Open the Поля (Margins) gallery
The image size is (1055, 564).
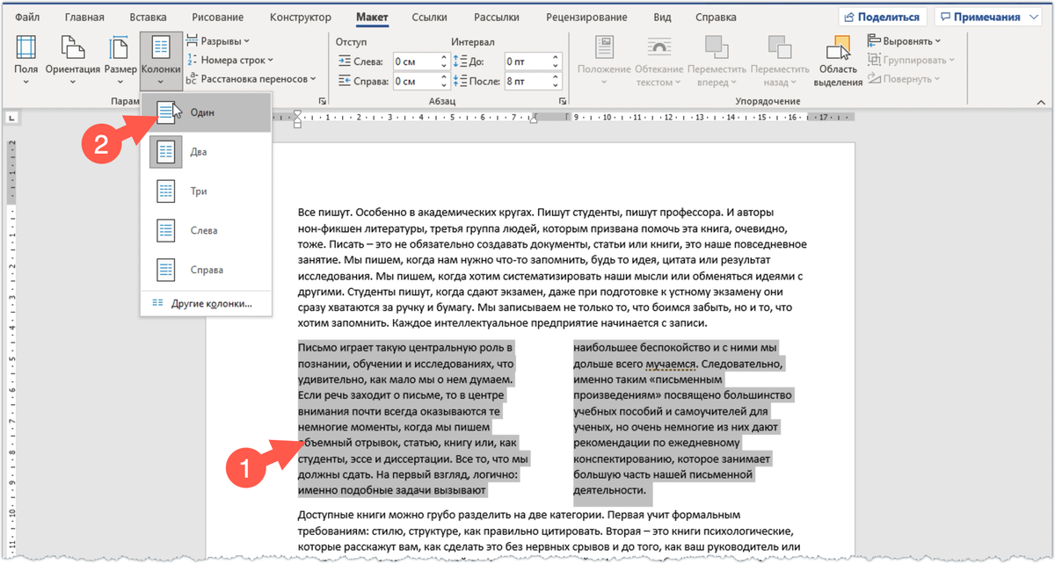click(x=25, y=60)
